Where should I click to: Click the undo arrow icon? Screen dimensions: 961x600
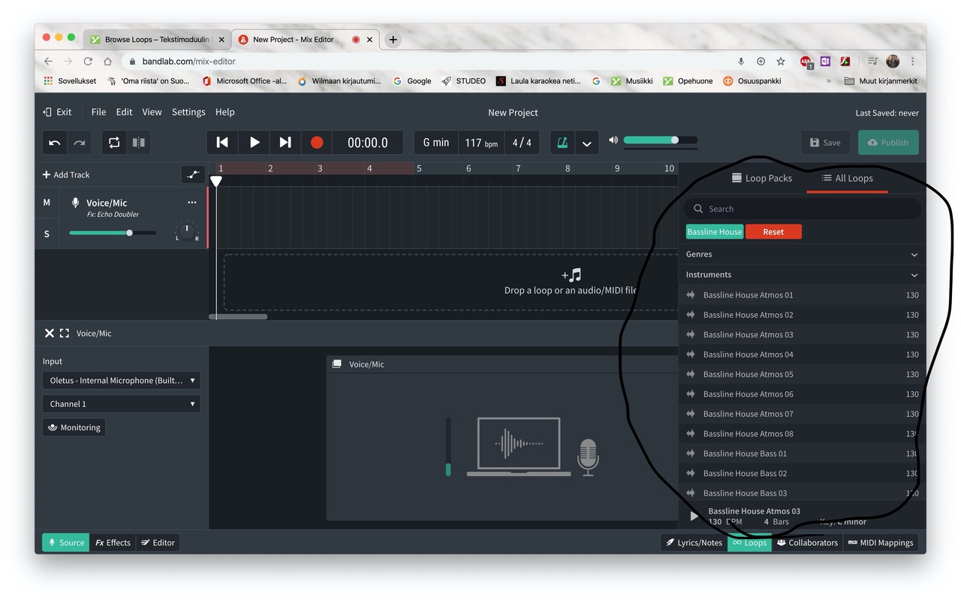click(55, 143)
